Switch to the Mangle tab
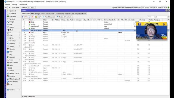Image resolution: width=174 pixels, height=98 pixels. click(x=38, y=14)
